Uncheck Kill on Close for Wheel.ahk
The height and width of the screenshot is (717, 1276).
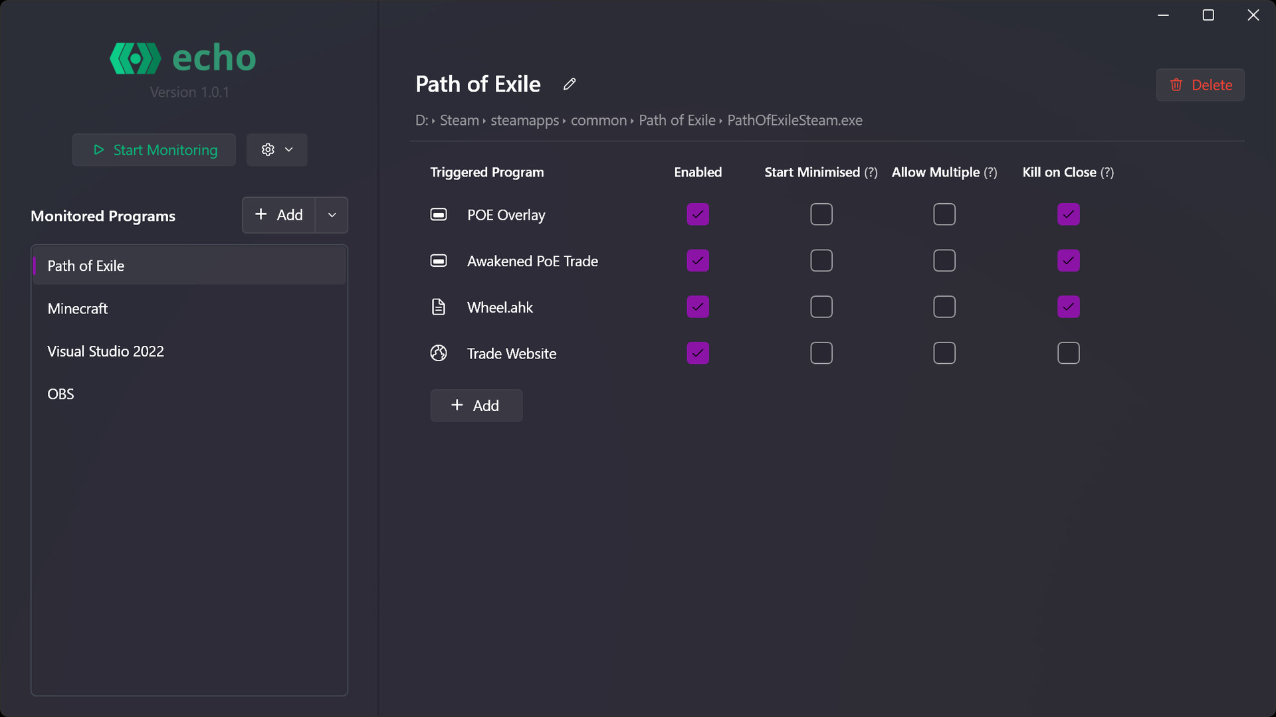pyautogui.click(x=1069, y=307)
